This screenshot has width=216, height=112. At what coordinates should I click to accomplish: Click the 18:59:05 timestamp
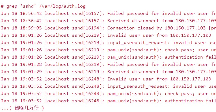click(x=31, y=28)
